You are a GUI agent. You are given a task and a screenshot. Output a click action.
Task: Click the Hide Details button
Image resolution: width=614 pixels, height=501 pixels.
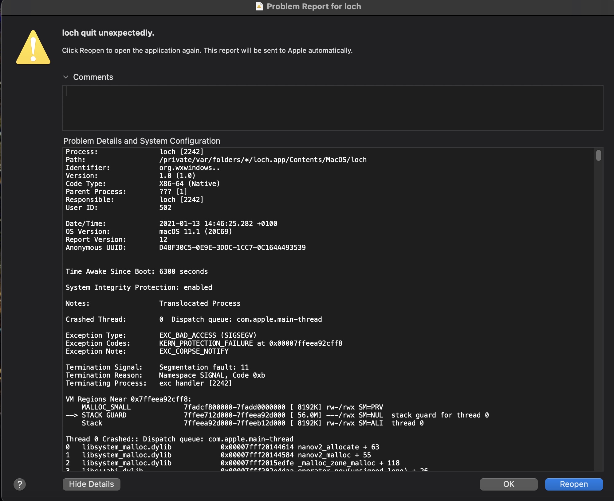[91, 484]
